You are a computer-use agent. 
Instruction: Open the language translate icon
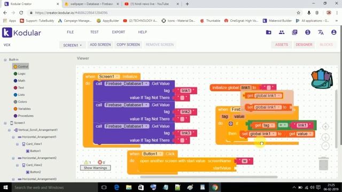(x=321, y=33)
